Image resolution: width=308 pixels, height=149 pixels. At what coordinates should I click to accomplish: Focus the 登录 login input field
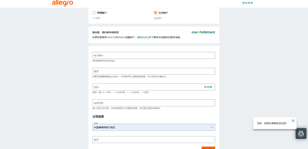154,71
